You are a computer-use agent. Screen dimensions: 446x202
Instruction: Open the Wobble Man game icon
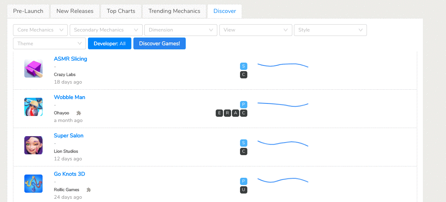[34, 107]
